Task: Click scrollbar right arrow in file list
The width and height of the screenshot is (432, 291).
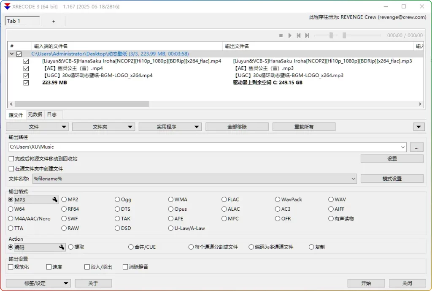Action: 420,104
